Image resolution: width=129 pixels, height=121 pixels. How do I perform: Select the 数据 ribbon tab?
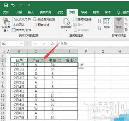(x=72, y=12)
